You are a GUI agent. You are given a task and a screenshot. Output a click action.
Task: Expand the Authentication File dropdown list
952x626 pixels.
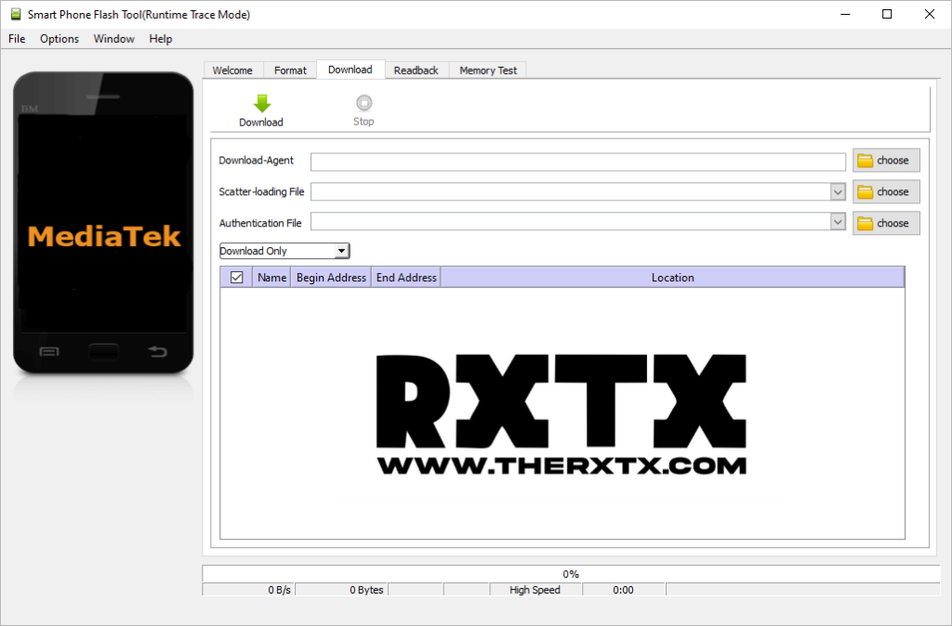[838, 223]
